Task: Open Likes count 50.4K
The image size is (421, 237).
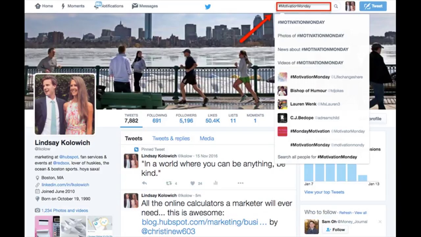Action: (x=212, y=118)
